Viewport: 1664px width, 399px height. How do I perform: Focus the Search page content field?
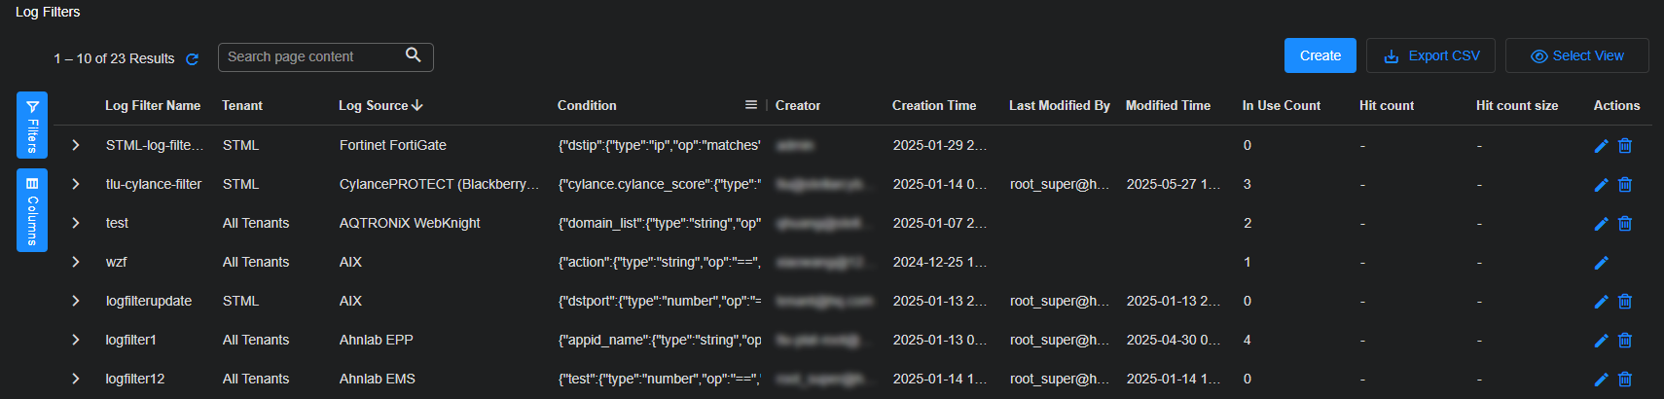(311, 56)
